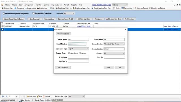Click Test Connection button
181x102 pixels.
[63, 67]
